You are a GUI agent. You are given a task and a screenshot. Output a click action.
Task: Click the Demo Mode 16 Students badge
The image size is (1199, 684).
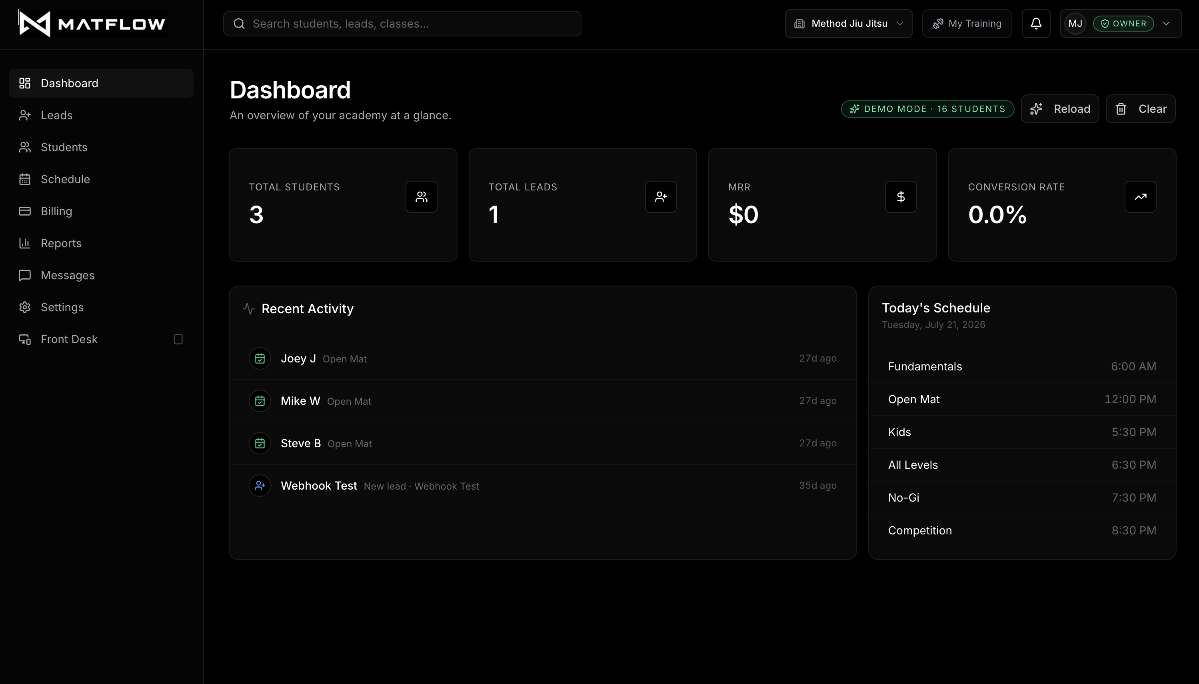pos(927,108)
